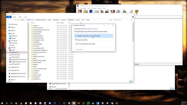Open the WinRAR Options menu
Viewport: 187px width, 105px height.
(99, 8)
